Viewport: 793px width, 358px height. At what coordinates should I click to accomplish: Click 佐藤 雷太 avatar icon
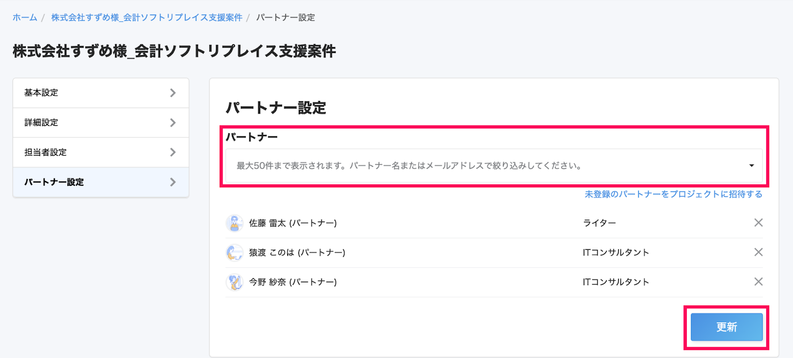(234, 223)
